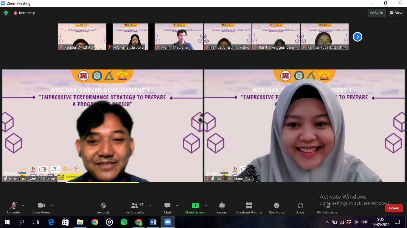Open the Security shield options
Screen dimensions: 407x228
[103, 208]
